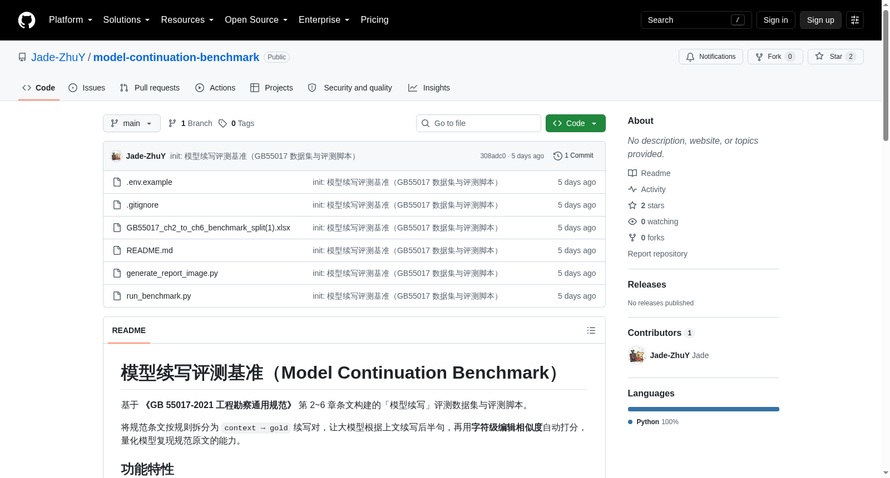Open the main branch selector dropdown

[132, 123]
